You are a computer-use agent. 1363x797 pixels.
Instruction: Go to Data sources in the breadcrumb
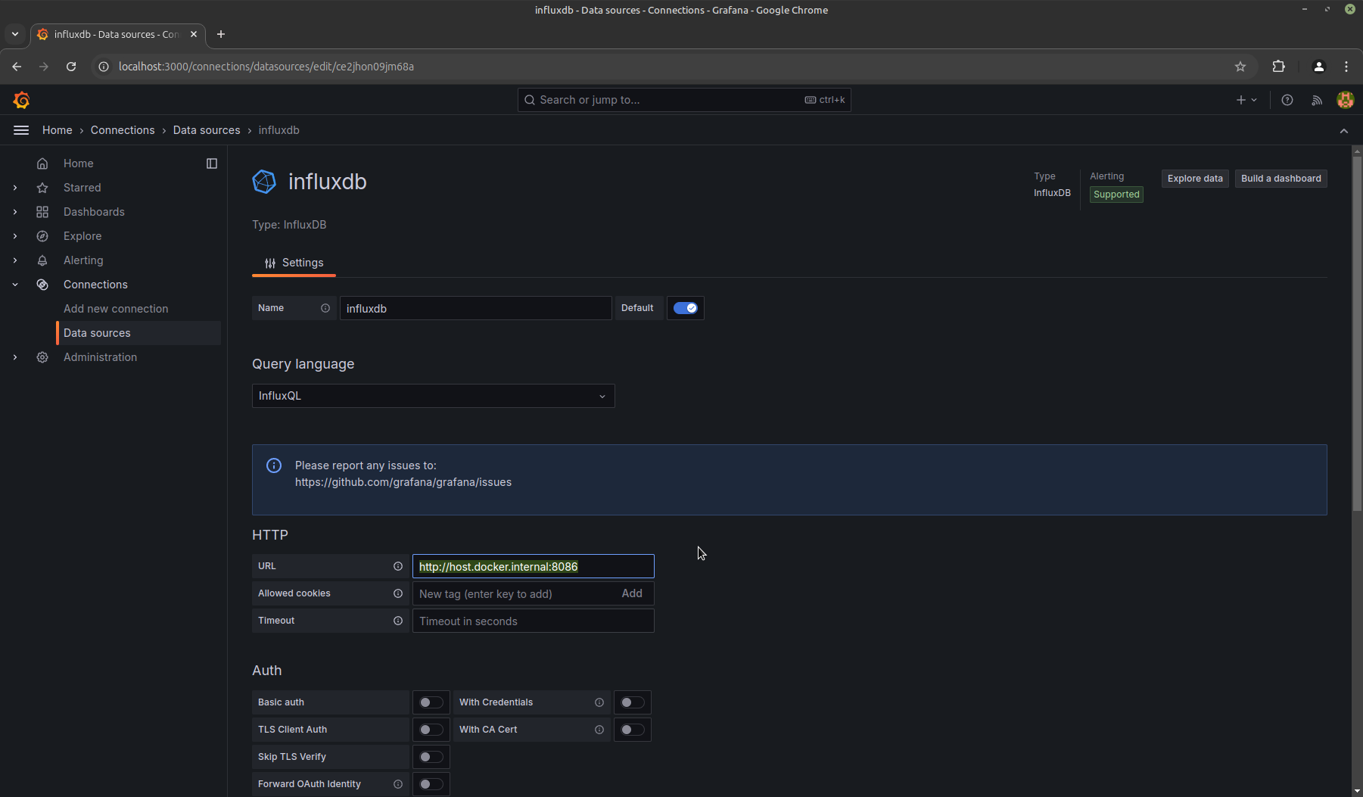click(207, 130)
